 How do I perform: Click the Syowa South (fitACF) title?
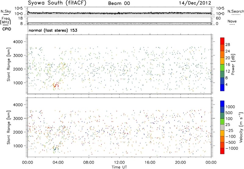[x=57, y=3]
